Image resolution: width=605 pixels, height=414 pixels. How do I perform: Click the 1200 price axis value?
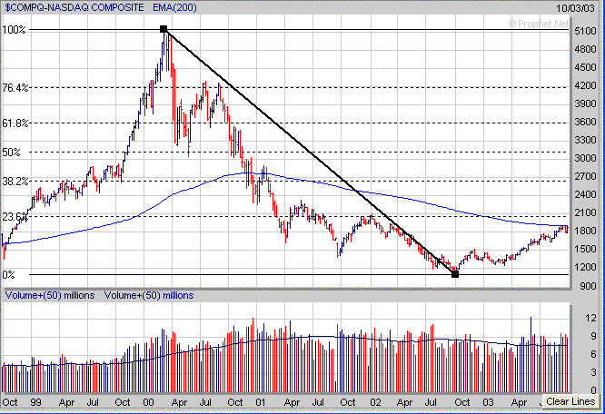coord(585,267)
